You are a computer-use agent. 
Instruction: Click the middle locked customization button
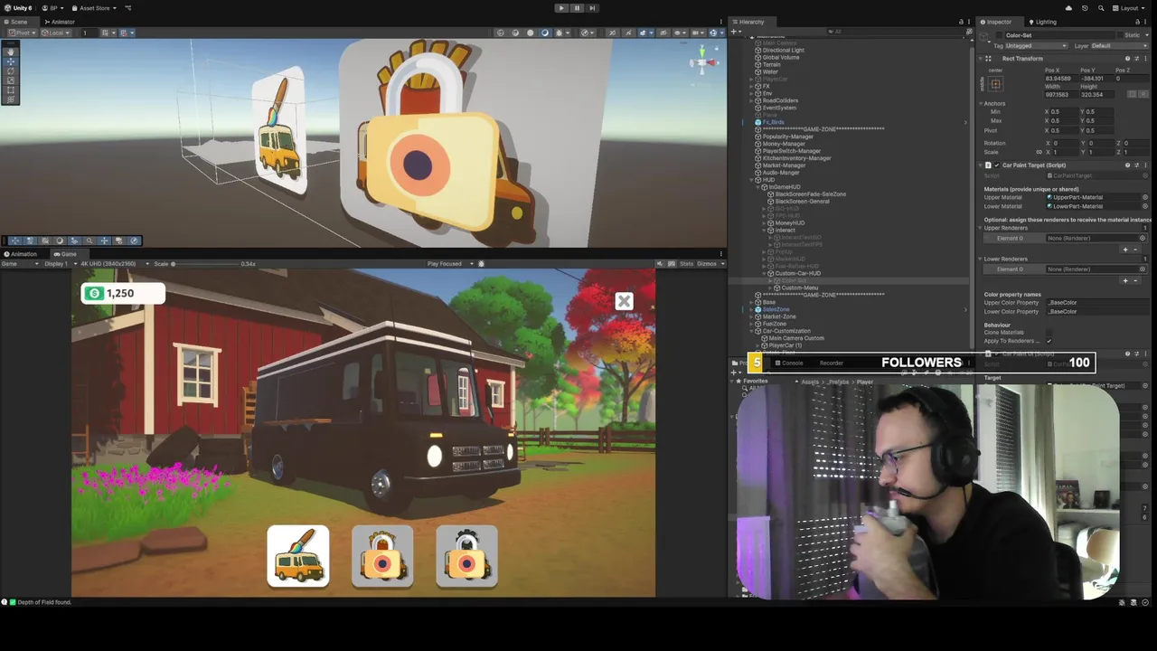pos(382,556)
